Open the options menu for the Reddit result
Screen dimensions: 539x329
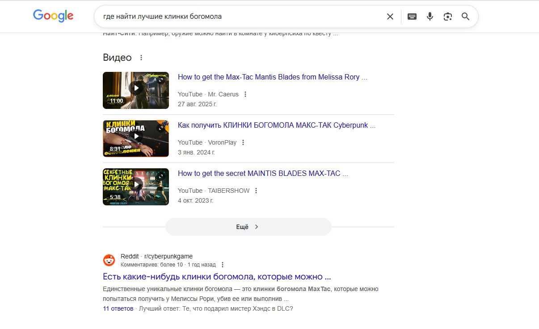(223, 265)
